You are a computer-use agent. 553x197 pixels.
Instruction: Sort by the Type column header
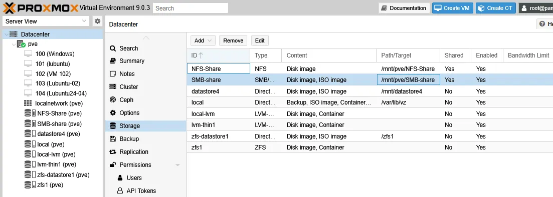266,55
